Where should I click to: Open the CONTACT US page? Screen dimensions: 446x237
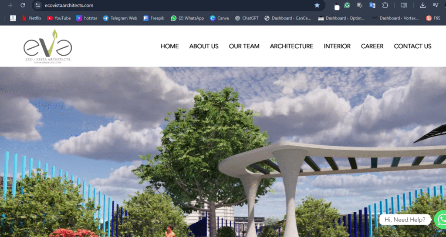(412, 46)
